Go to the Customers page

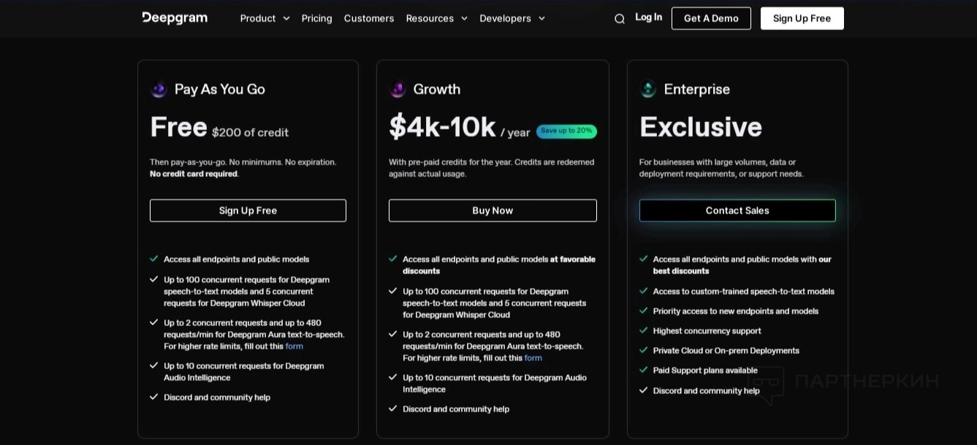pos(369,18)
